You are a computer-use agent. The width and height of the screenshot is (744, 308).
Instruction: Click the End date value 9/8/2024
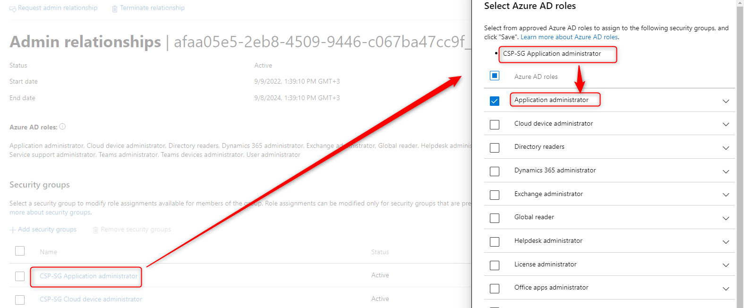click(x=297, y=98)
